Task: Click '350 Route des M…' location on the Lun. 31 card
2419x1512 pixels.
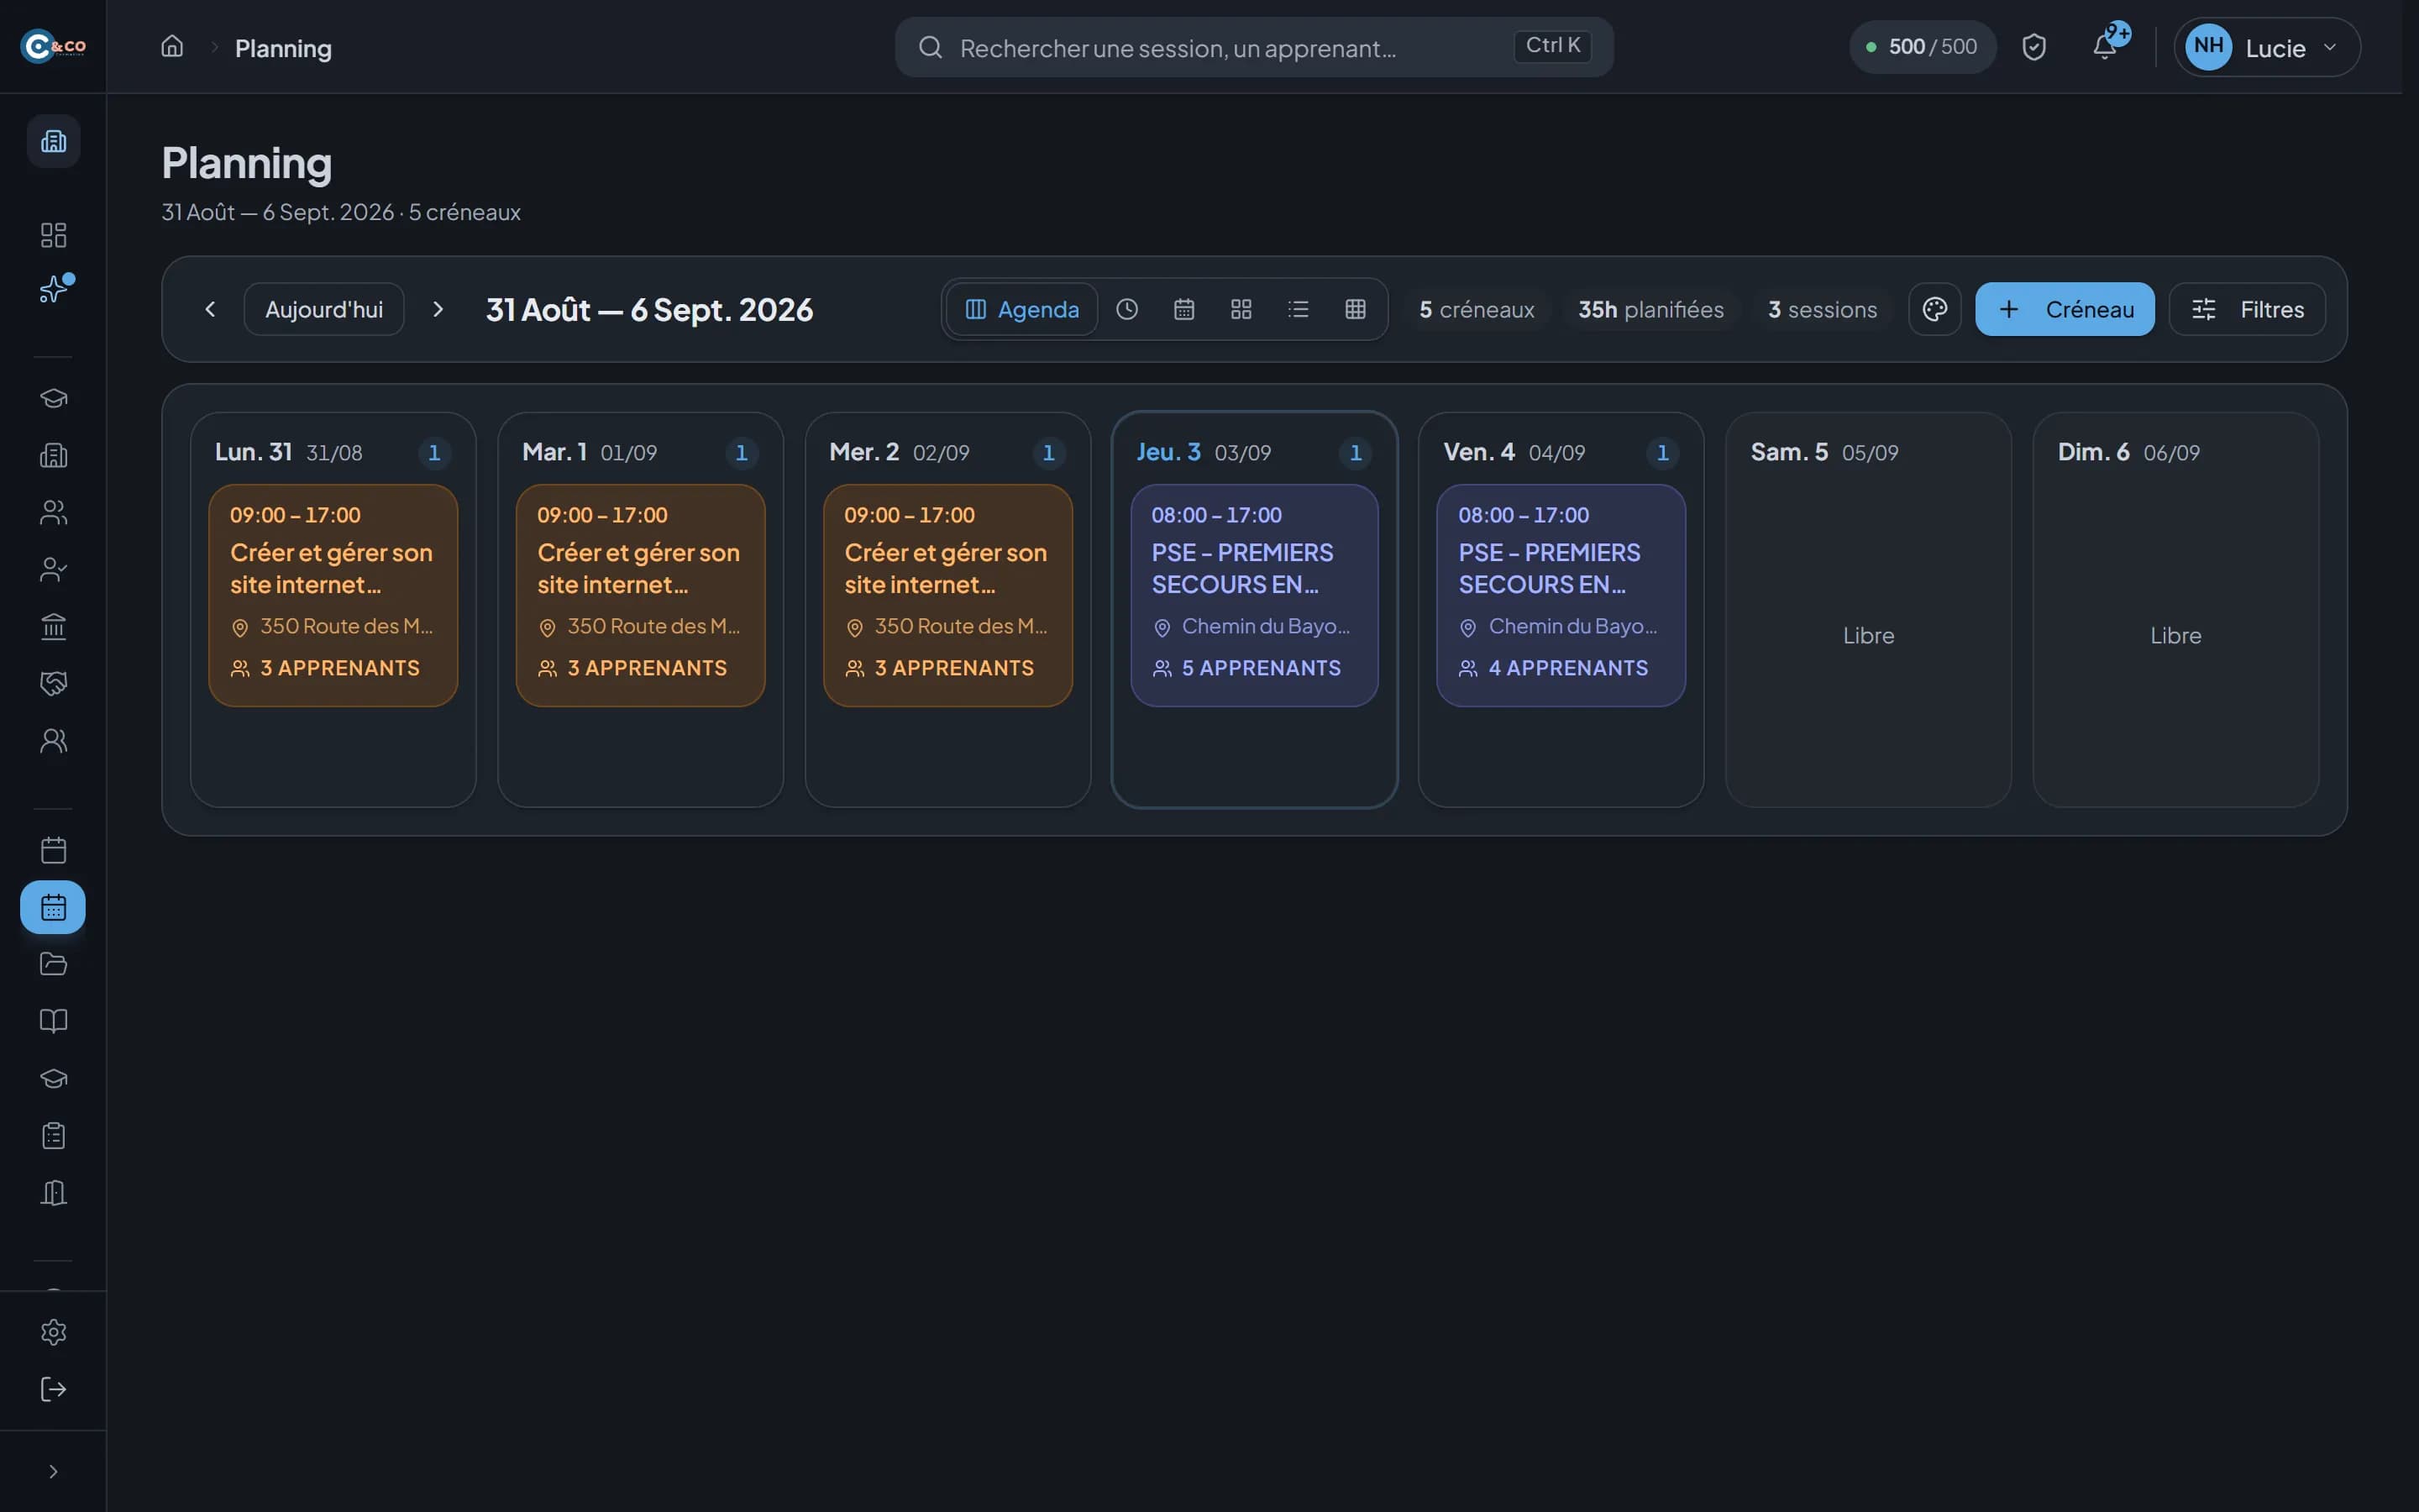Action: pyautogui.click(x=346, y=626)
